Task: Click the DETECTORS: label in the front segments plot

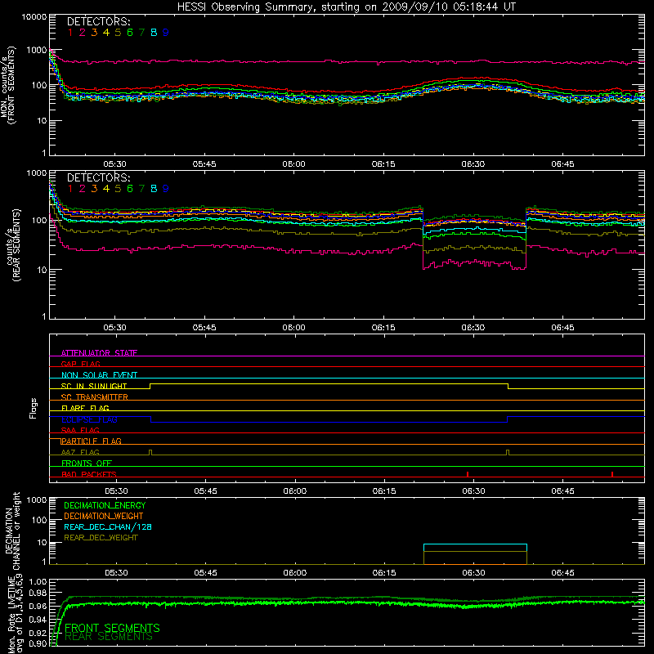Action: coord(98,21)
